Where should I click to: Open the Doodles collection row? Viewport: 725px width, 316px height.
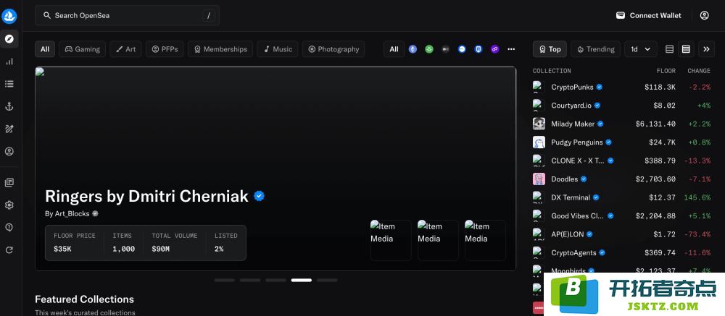click(621, 179)
